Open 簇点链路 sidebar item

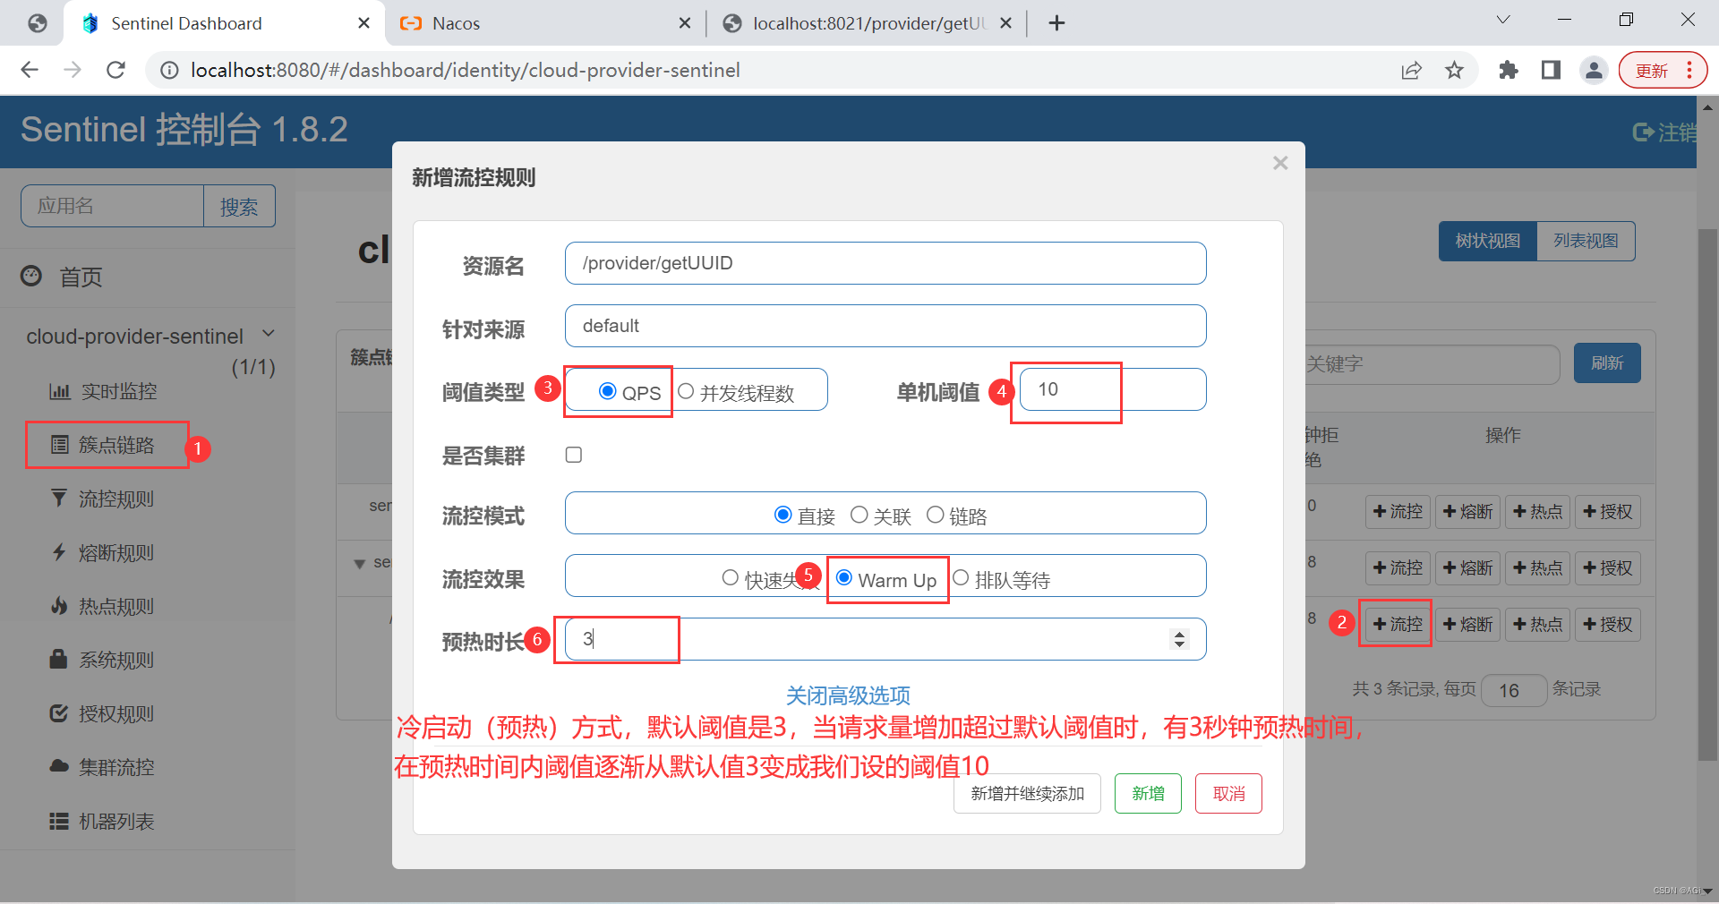coord(104,445)
